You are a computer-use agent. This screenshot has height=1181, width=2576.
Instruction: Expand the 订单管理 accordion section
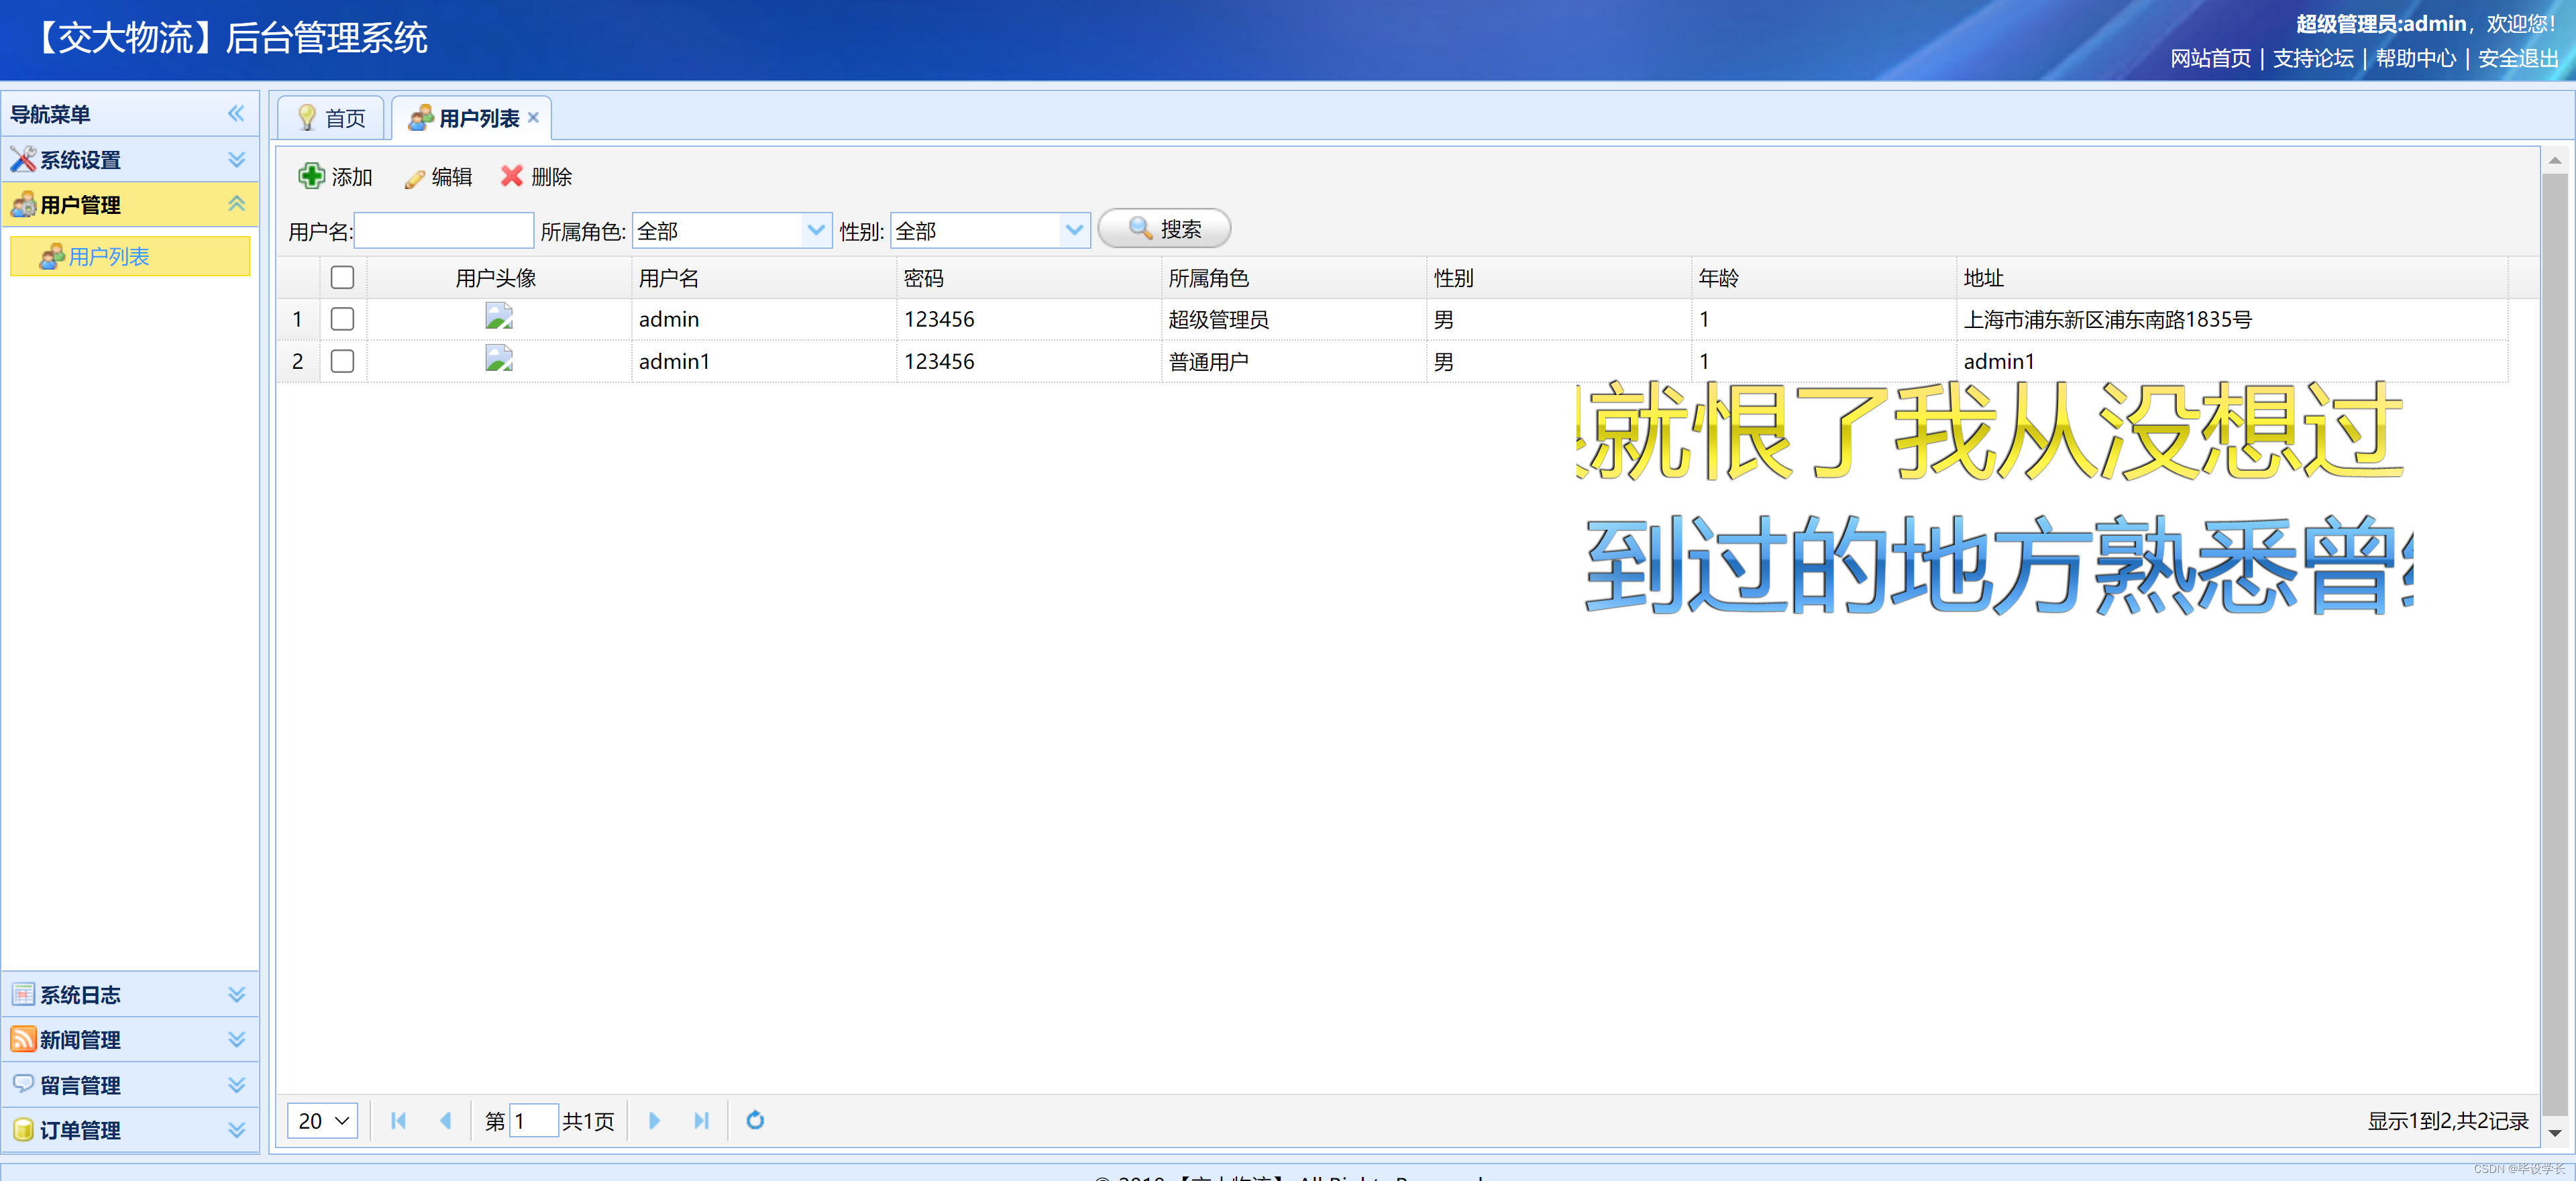(236, 1130)
